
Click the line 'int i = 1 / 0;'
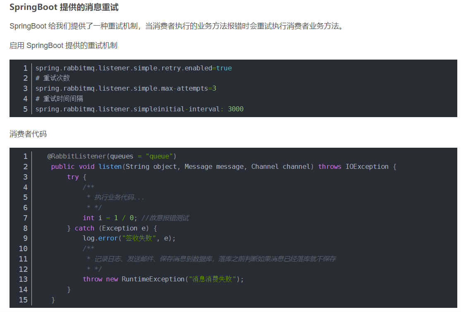coord(110,218)
